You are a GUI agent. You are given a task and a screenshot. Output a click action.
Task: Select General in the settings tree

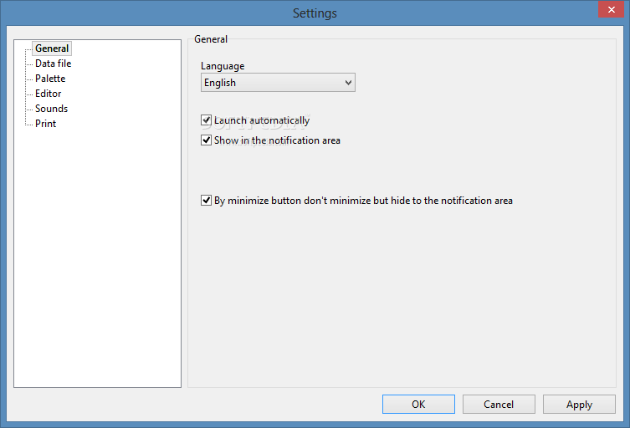click(x=52, y=48)
